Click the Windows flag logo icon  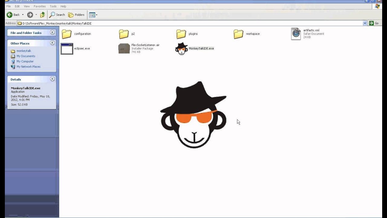point(377,6)
